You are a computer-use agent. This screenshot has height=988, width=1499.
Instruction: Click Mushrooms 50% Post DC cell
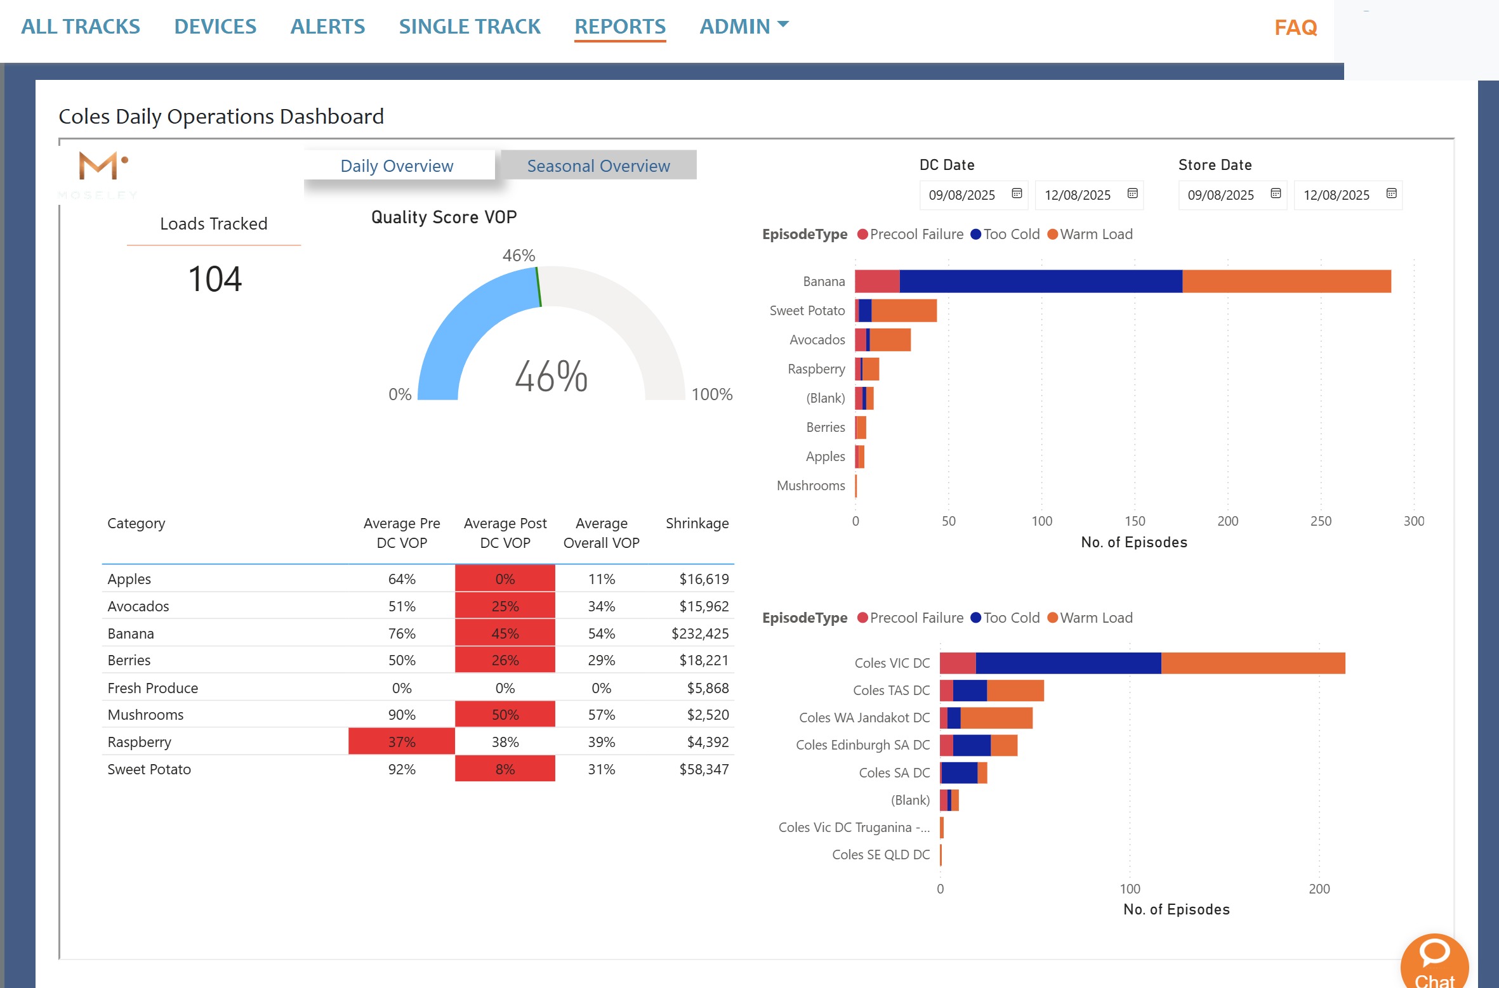[x=505, y=715]
